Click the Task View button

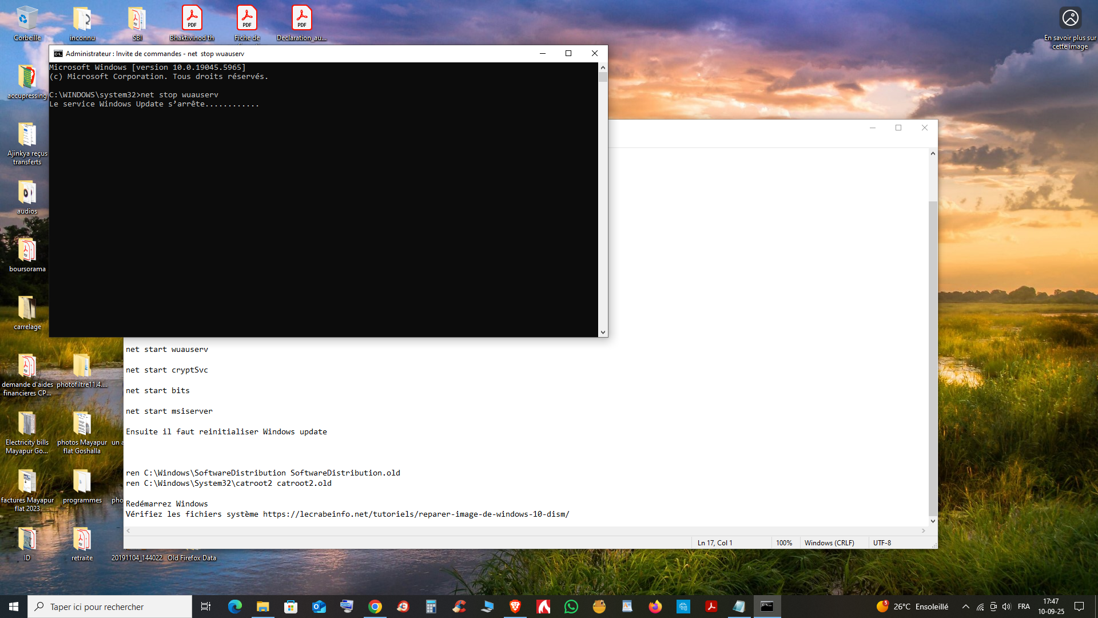point(206,607)
